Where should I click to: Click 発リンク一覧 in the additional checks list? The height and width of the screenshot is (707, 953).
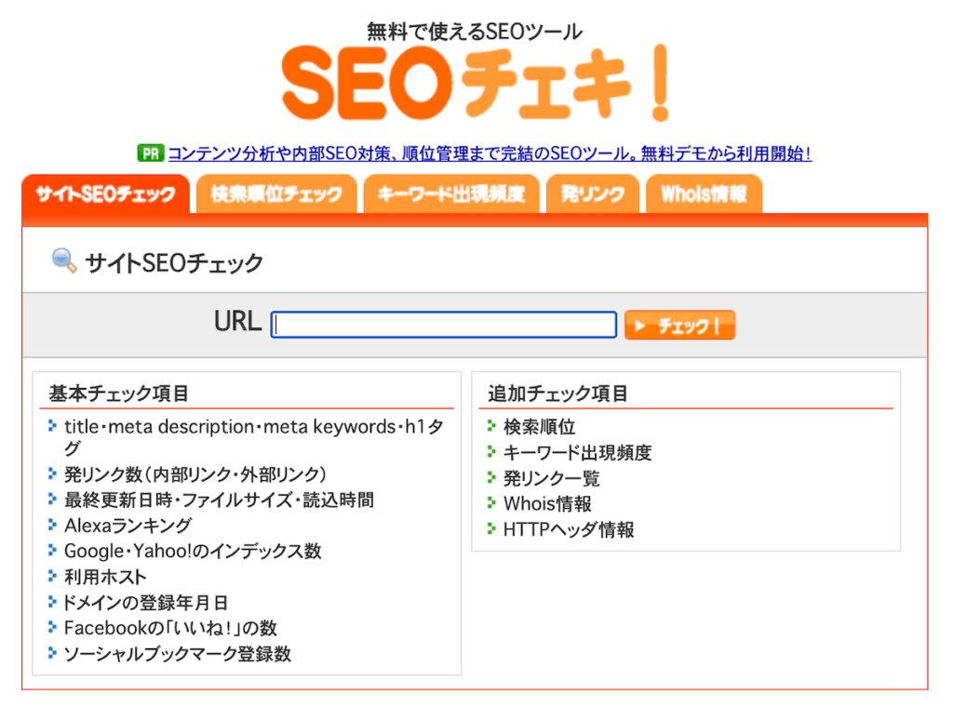[551, 478]
